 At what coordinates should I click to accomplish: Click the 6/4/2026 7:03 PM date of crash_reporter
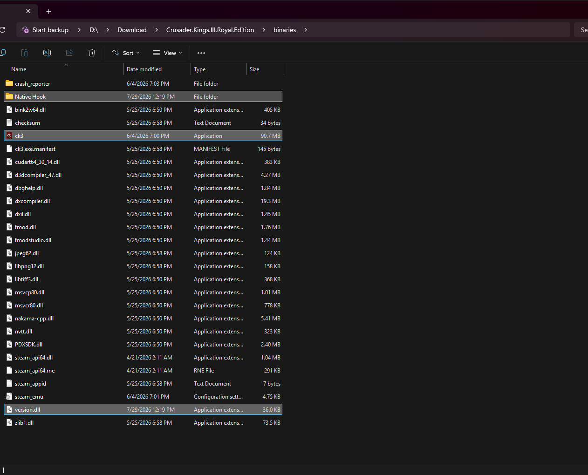pos(148,84)
